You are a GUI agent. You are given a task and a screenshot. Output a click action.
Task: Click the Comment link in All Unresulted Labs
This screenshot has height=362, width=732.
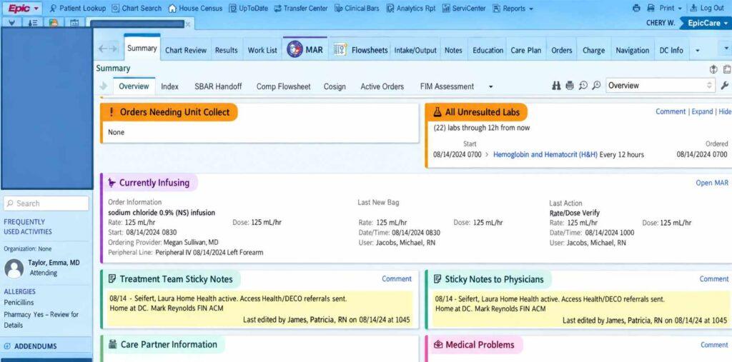[671, 111]
